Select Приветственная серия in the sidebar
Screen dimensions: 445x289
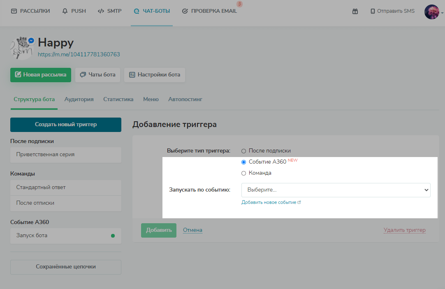66,155
